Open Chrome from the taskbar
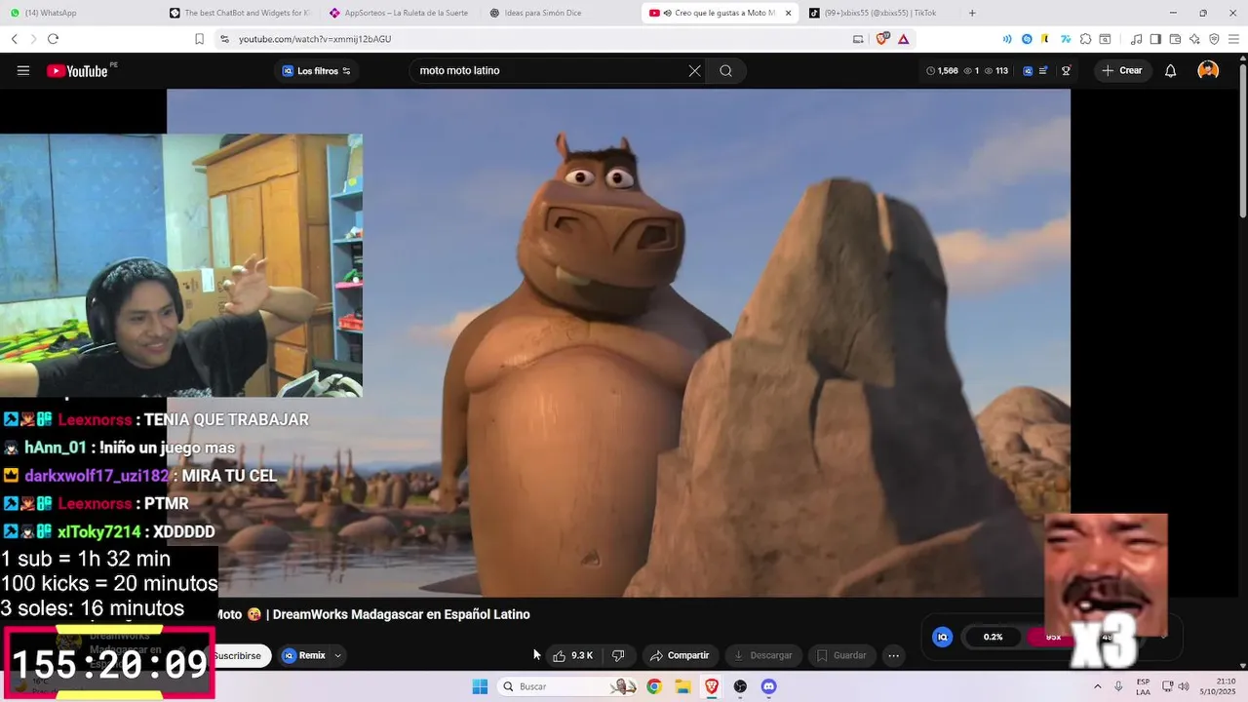 click(654, 686)
